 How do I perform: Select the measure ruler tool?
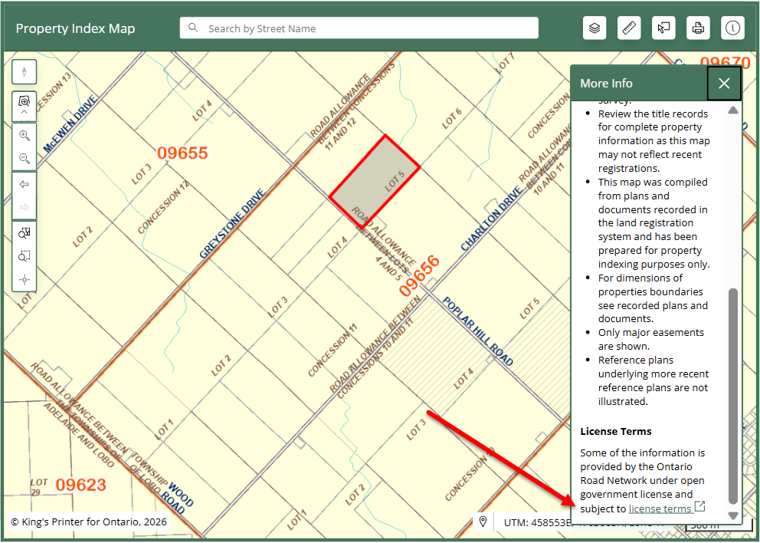coord(630,28)
